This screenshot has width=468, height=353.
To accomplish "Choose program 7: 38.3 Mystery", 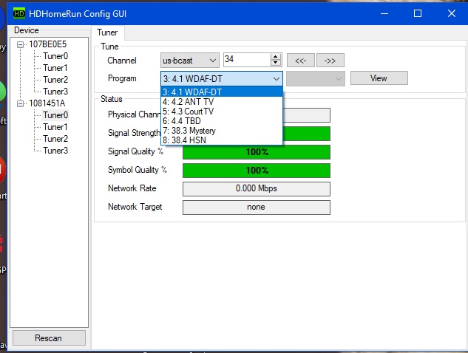I will tap(222, 131).
